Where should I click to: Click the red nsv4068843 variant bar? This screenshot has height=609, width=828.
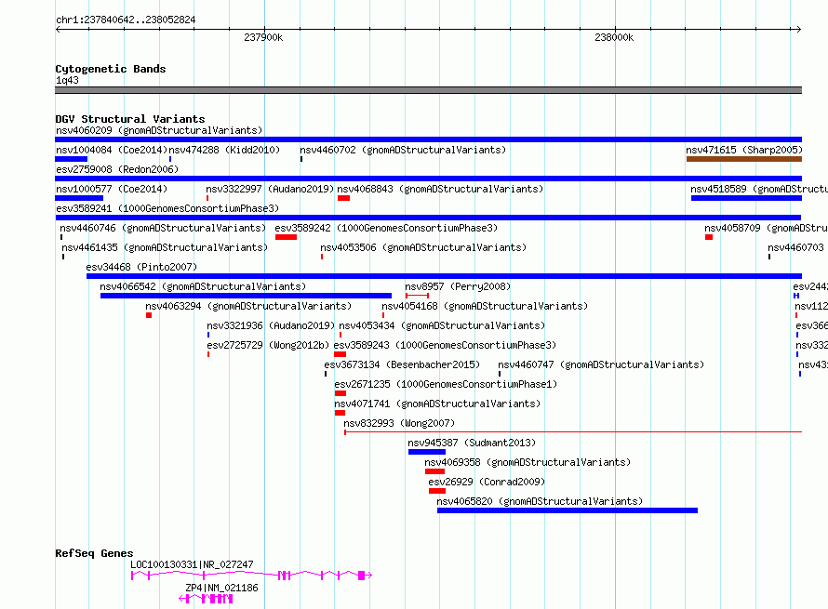344,198
